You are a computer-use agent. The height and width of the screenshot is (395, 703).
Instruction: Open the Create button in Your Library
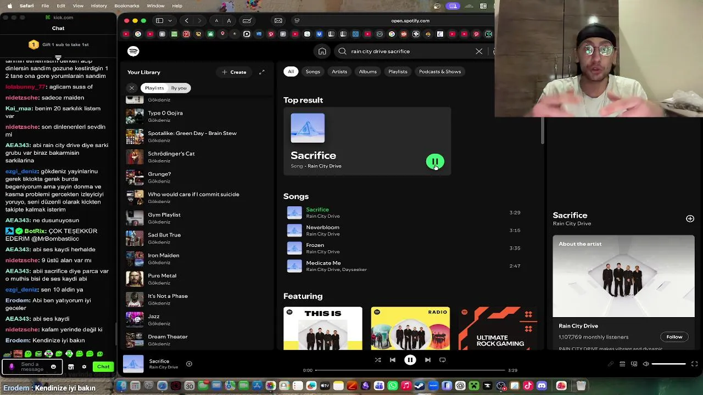[234, 72]
